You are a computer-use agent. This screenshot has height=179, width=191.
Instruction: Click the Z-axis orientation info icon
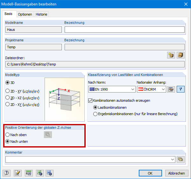click(x=48, y=134)
